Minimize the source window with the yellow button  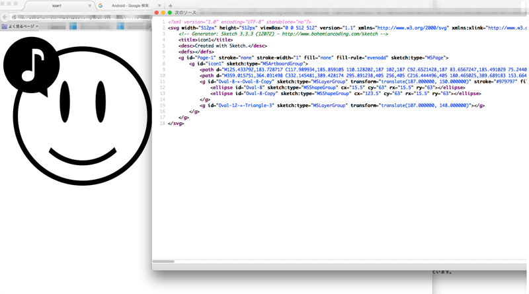pyautogui.click(x=163, y=13)
